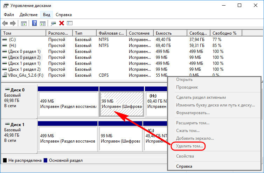Viewport: 264px width, 173px height.
Task: Click the 49,40 ГБ capacity cell
Action: coord(163,40)
